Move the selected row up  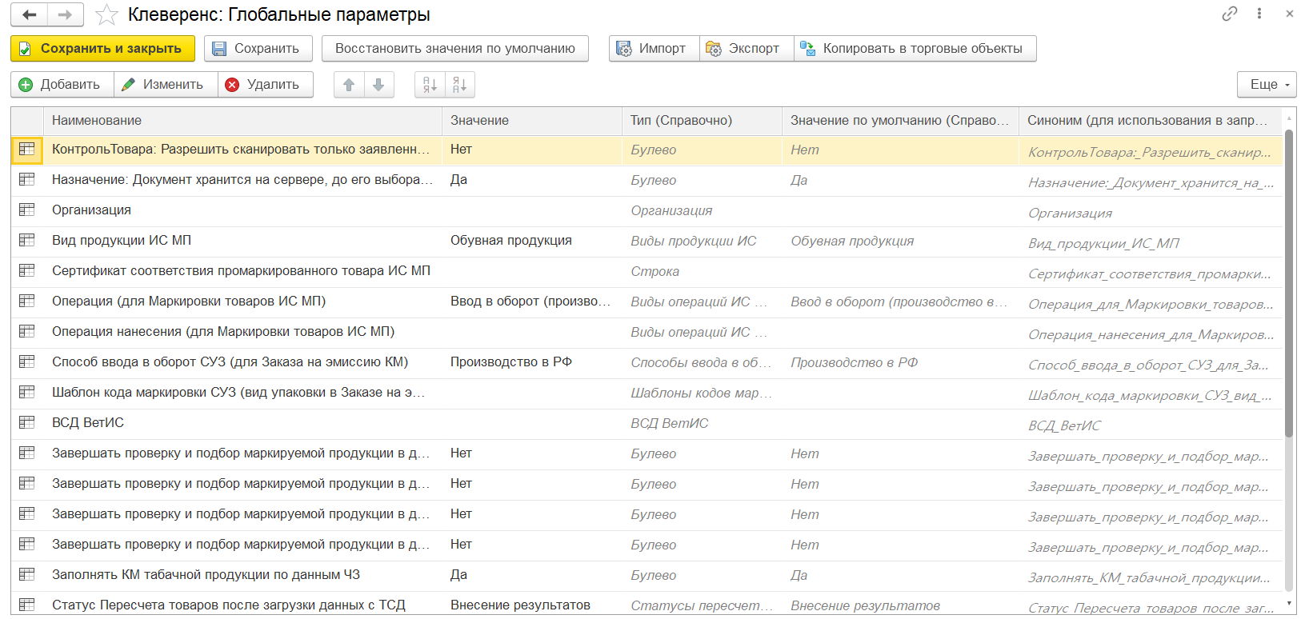tap(349, 85)
